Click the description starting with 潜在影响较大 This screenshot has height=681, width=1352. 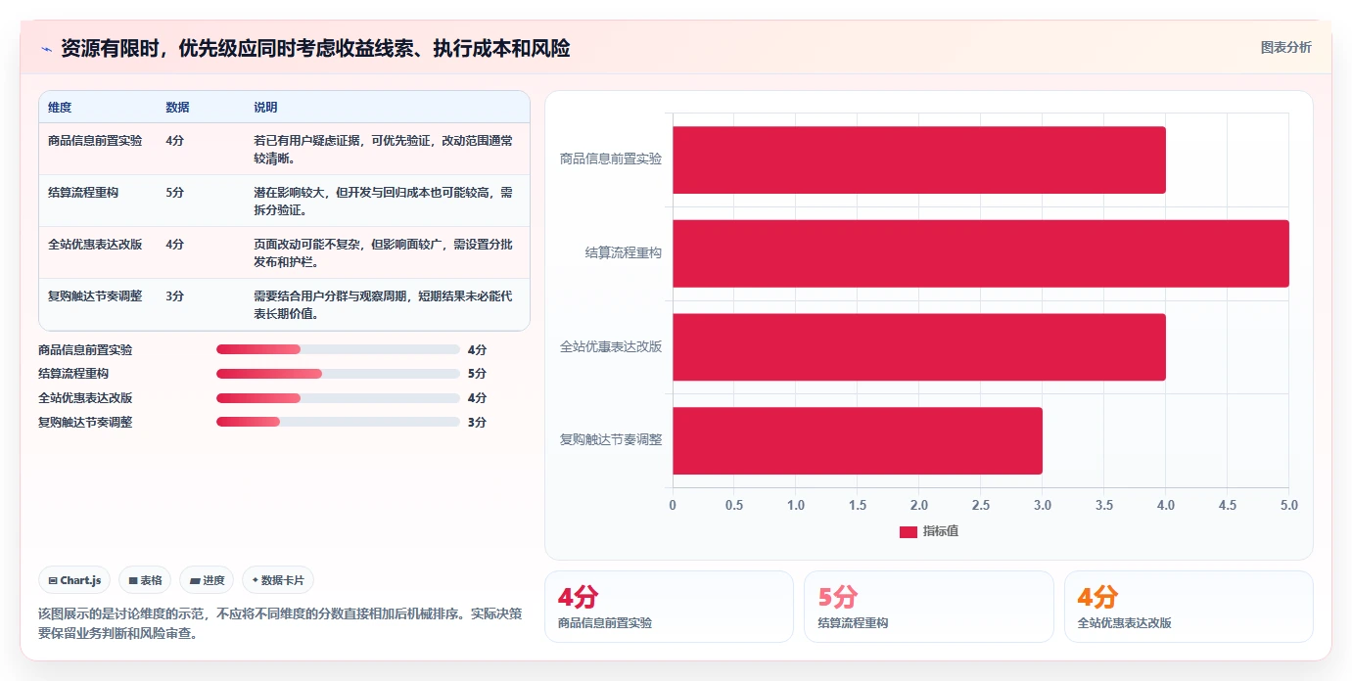pos(383,201)
